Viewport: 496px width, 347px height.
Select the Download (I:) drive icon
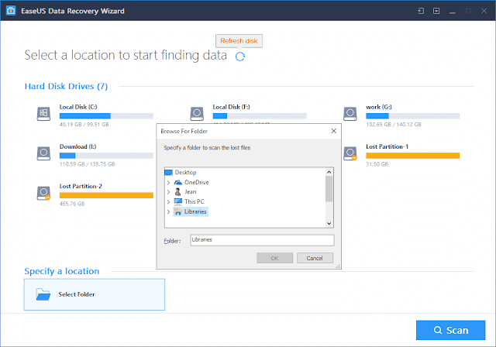coord(43,153)
